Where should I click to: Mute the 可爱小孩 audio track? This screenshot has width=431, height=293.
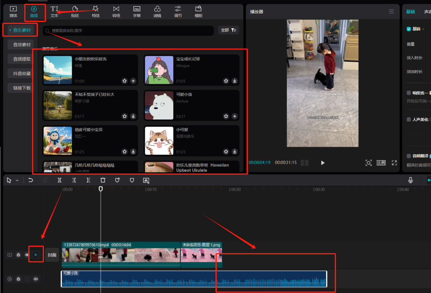coord(36,279)
